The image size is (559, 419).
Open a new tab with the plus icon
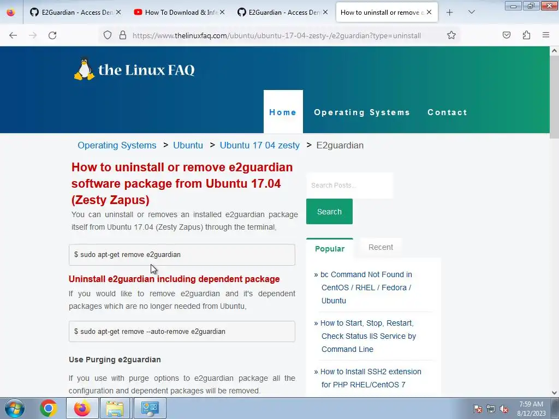[450, 13]
